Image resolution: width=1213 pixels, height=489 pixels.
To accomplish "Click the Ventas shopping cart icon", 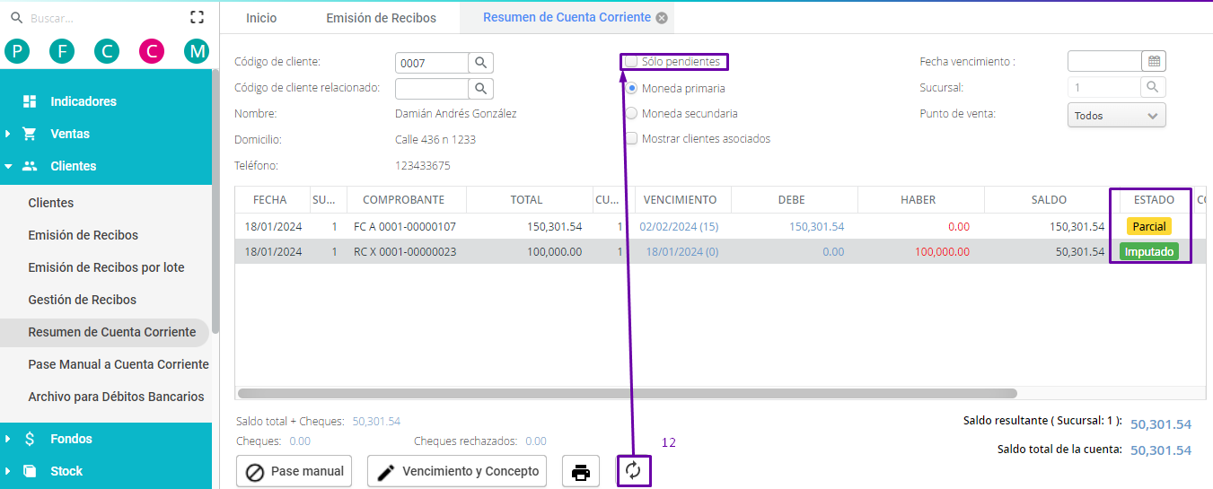I will [x=30, y=134].
